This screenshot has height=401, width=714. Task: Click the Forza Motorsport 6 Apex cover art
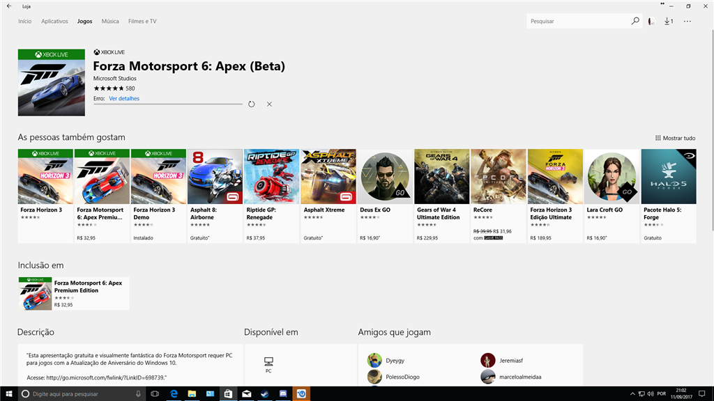(x=52, y=83)
